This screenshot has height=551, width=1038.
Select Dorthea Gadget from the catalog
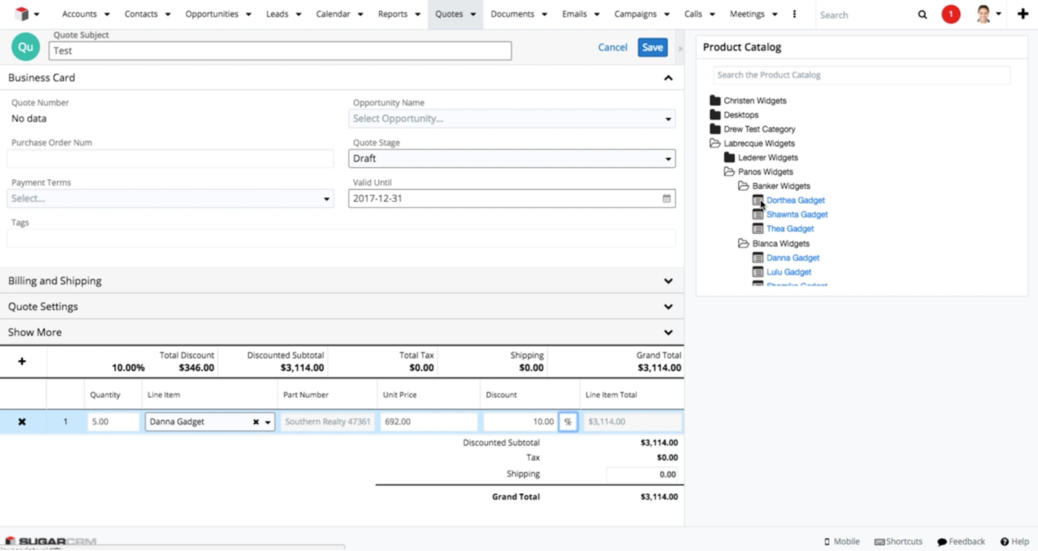795,201
